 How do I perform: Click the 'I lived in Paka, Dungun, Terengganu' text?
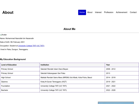click(14, 50)
